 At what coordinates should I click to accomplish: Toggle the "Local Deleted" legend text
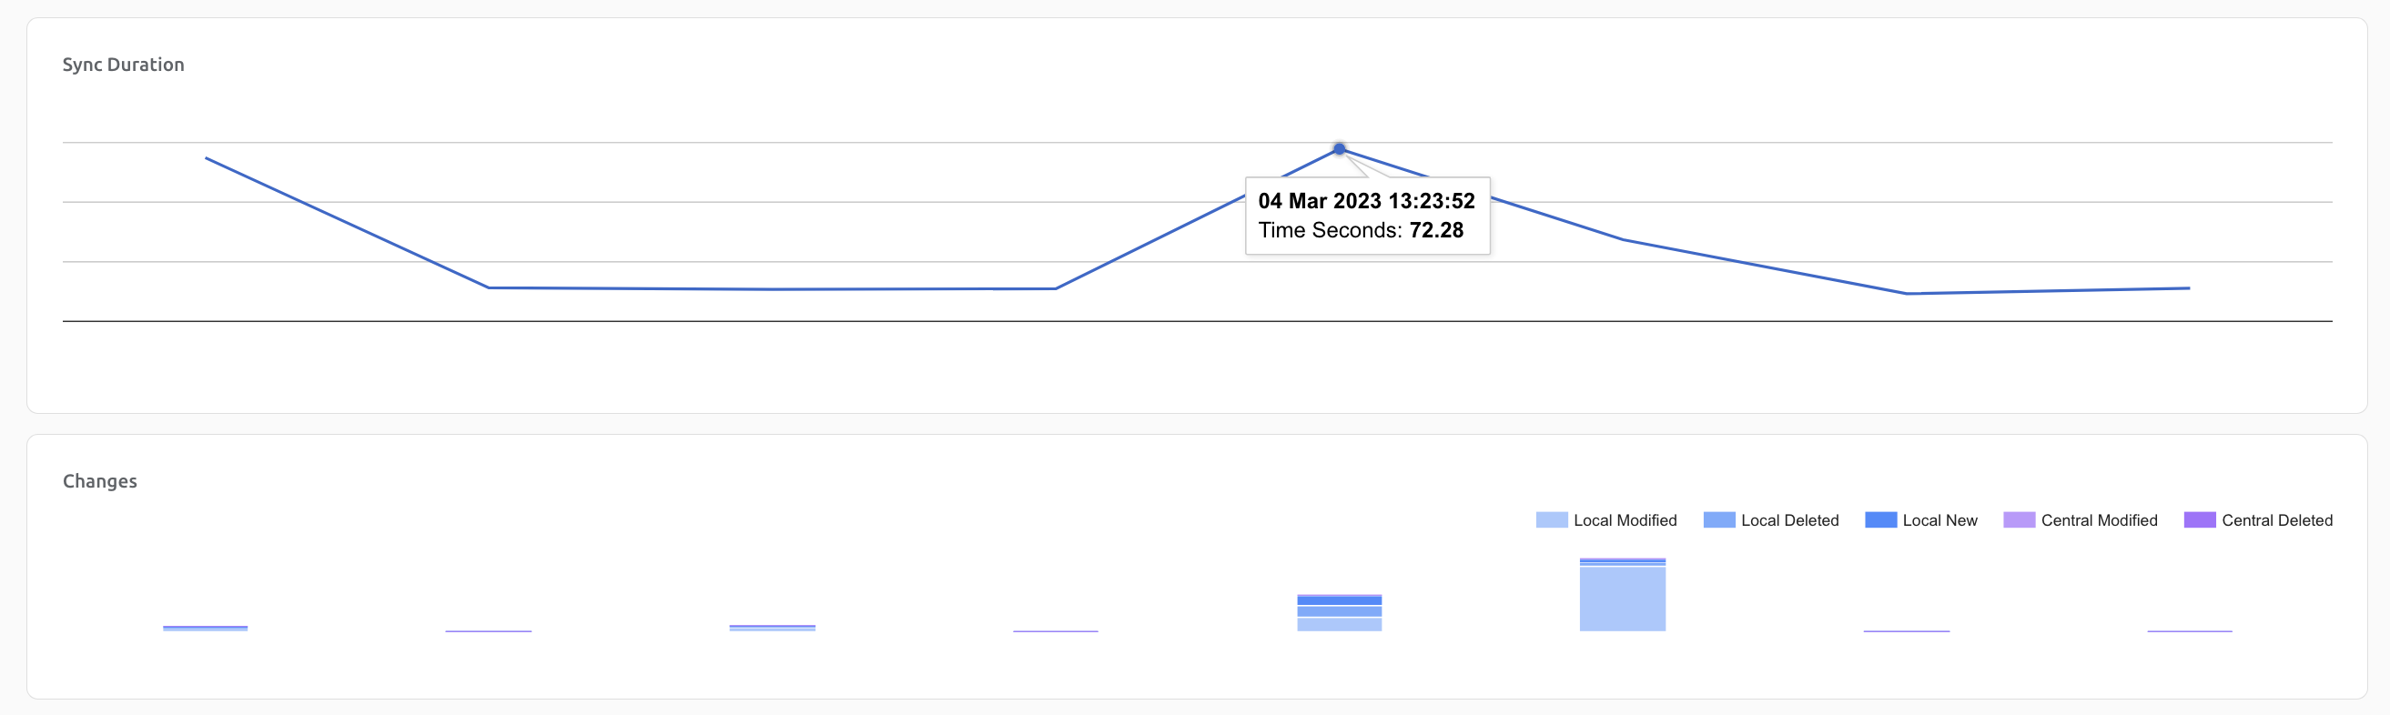point(1788,520)
